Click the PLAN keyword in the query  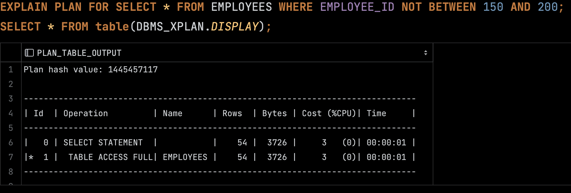click(x=68, y=7)
